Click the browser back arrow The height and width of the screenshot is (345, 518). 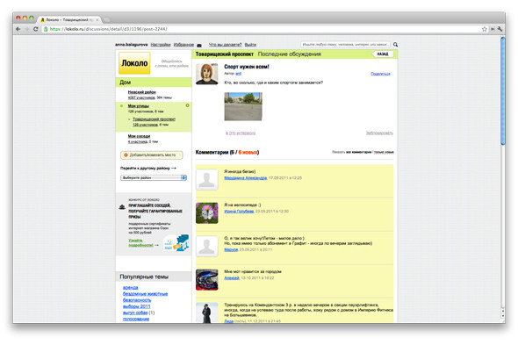[x=18, y=29]
